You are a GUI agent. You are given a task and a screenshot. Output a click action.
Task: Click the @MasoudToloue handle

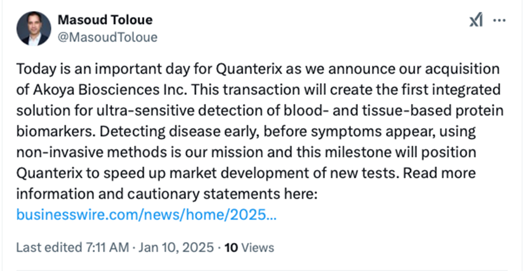pyautogui.click(x=107, y=37)
